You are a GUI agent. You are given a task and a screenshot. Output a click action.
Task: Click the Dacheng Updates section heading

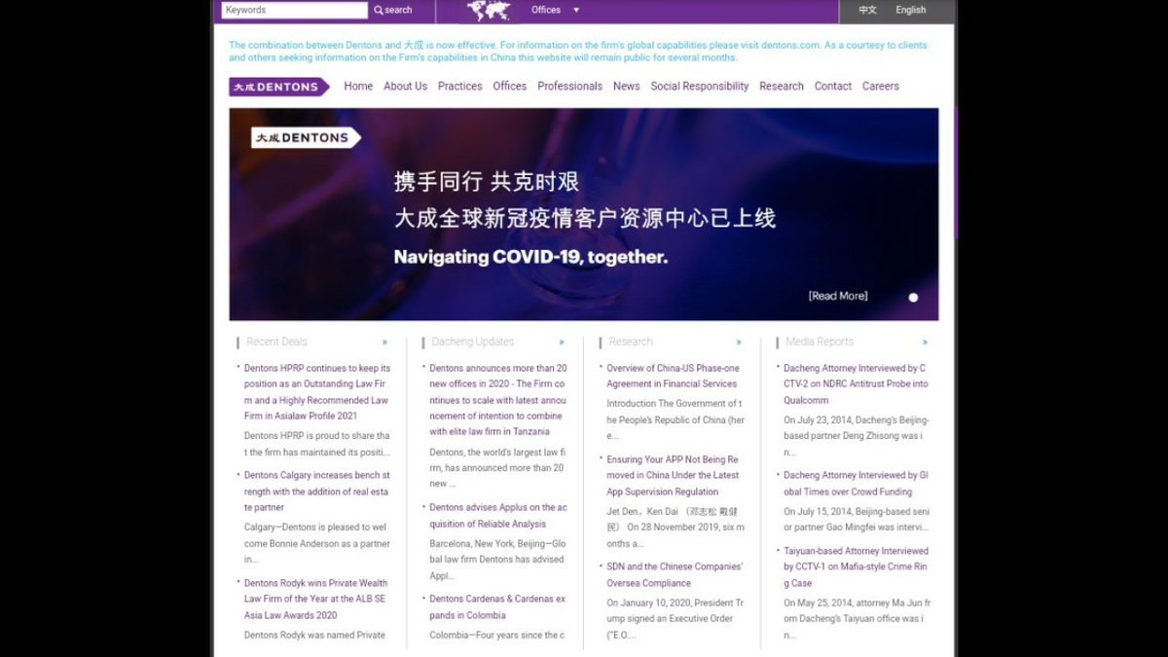(x=472, y=343)
